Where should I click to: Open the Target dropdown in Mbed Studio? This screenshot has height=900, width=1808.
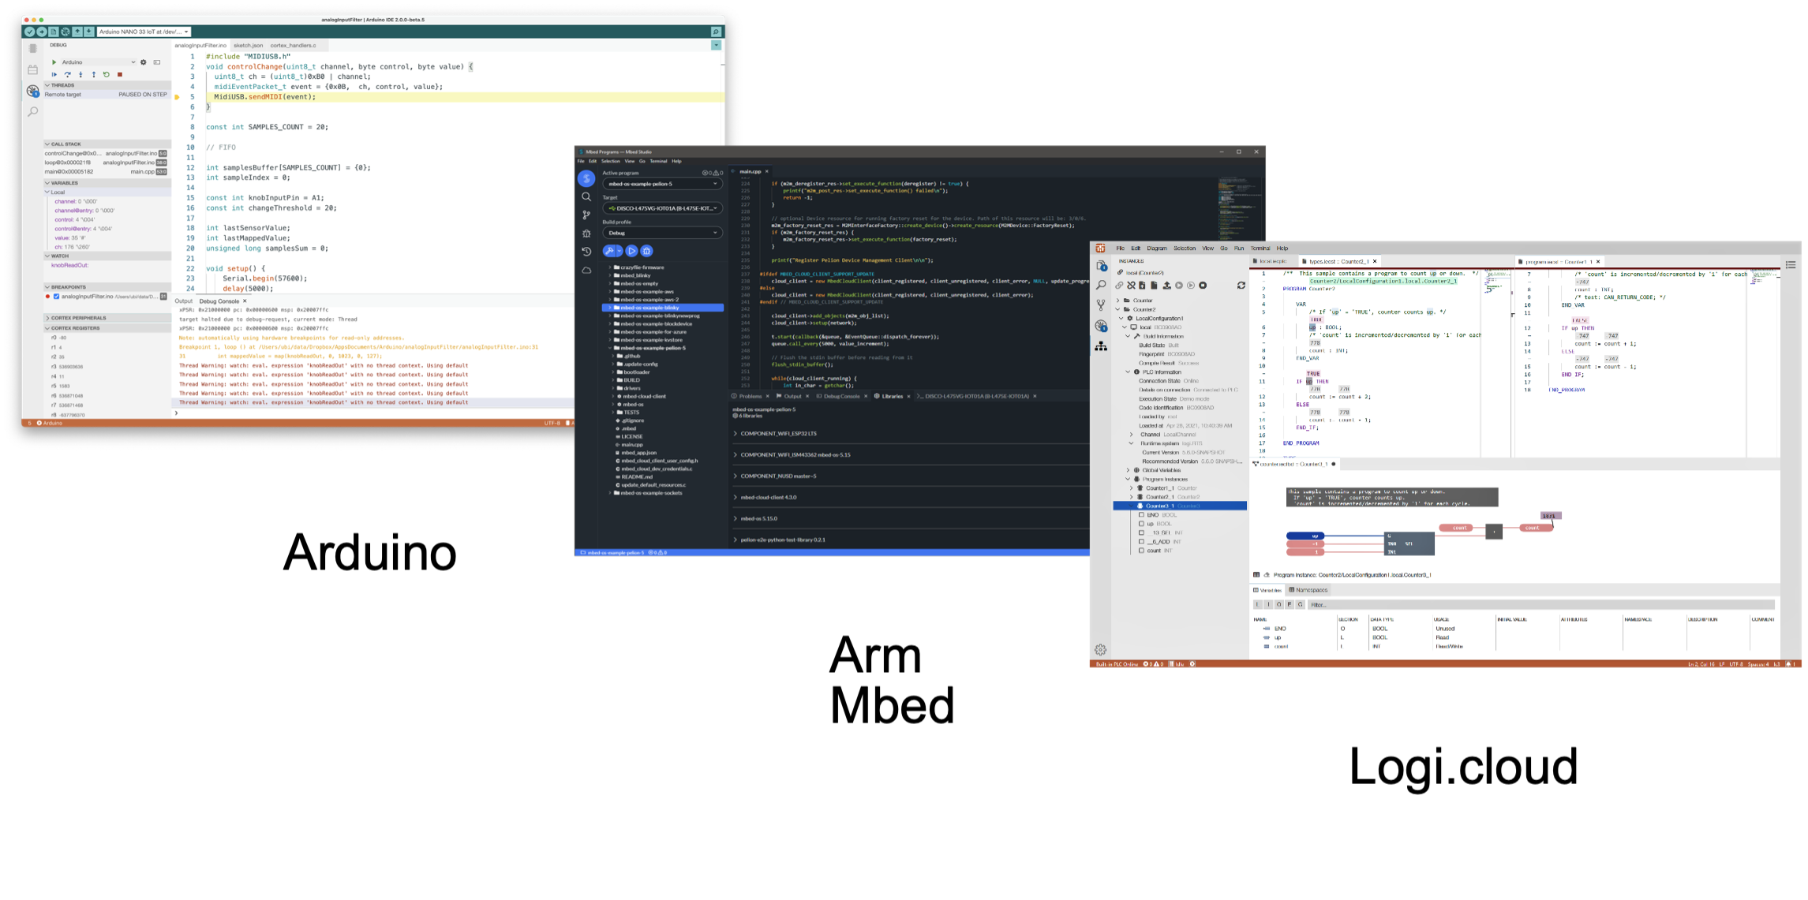tap(662, 208)
